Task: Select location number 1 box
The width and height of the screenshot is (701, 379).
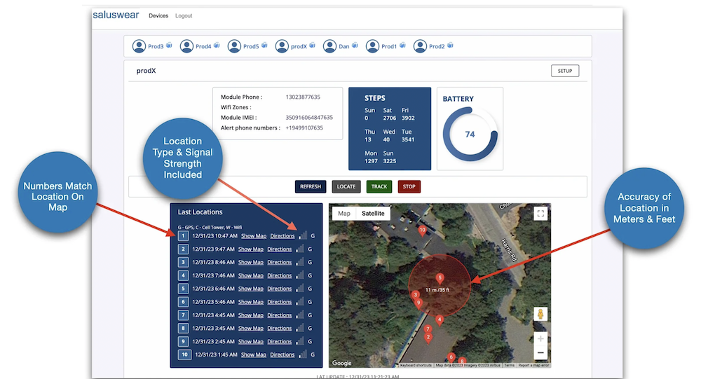Action: 183,236
